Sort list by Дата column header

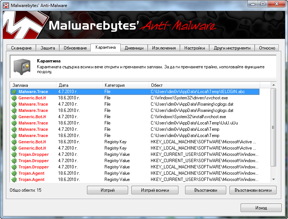79,85
